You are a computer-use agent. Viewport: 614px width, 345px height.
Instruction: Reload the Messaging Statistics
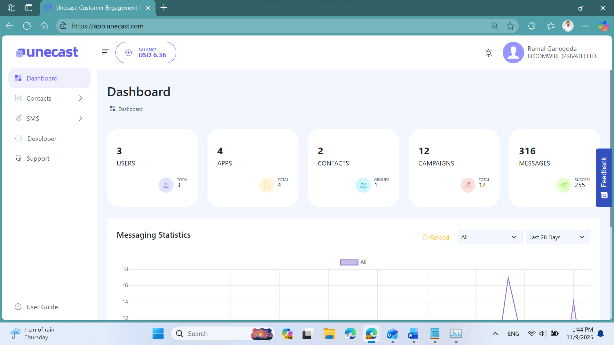(x=436, y=237)
